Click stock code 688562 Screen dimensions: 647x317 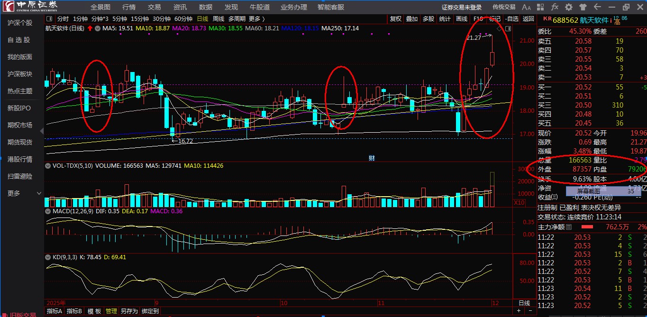click(565, 20)
